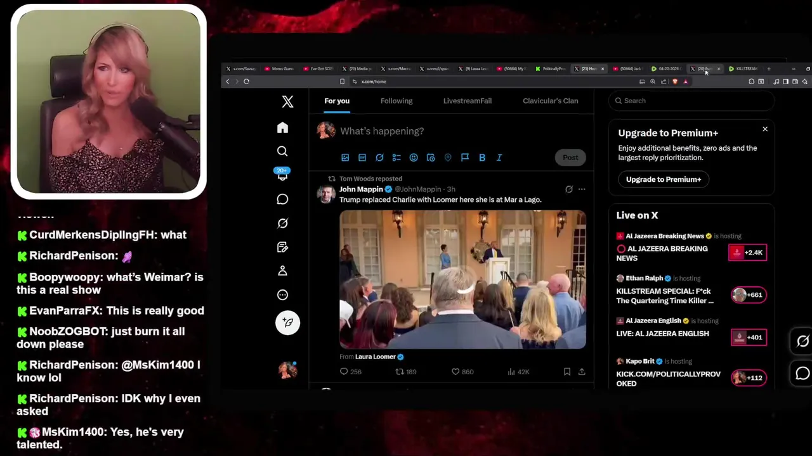
Task: Open a new browser tab with plus
Action: pyautogui.click(x=769, y=68)
